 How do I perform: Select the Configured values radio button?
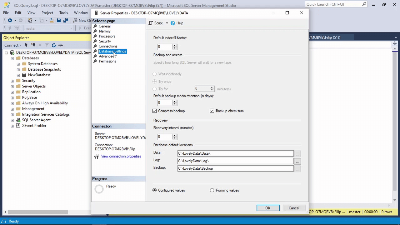tap(154, 190)
